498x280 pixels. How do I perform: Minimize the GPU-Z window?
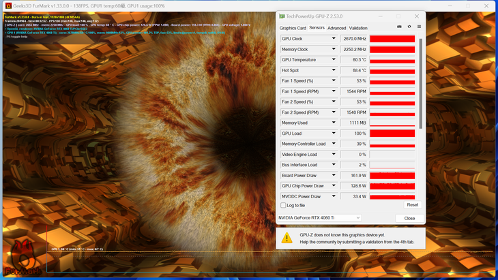380,16
